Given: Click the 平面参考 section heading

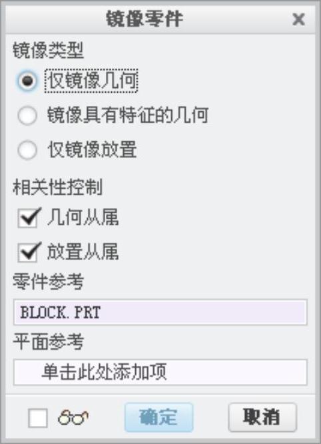Looking at the screenshot, I should point(48,343).
